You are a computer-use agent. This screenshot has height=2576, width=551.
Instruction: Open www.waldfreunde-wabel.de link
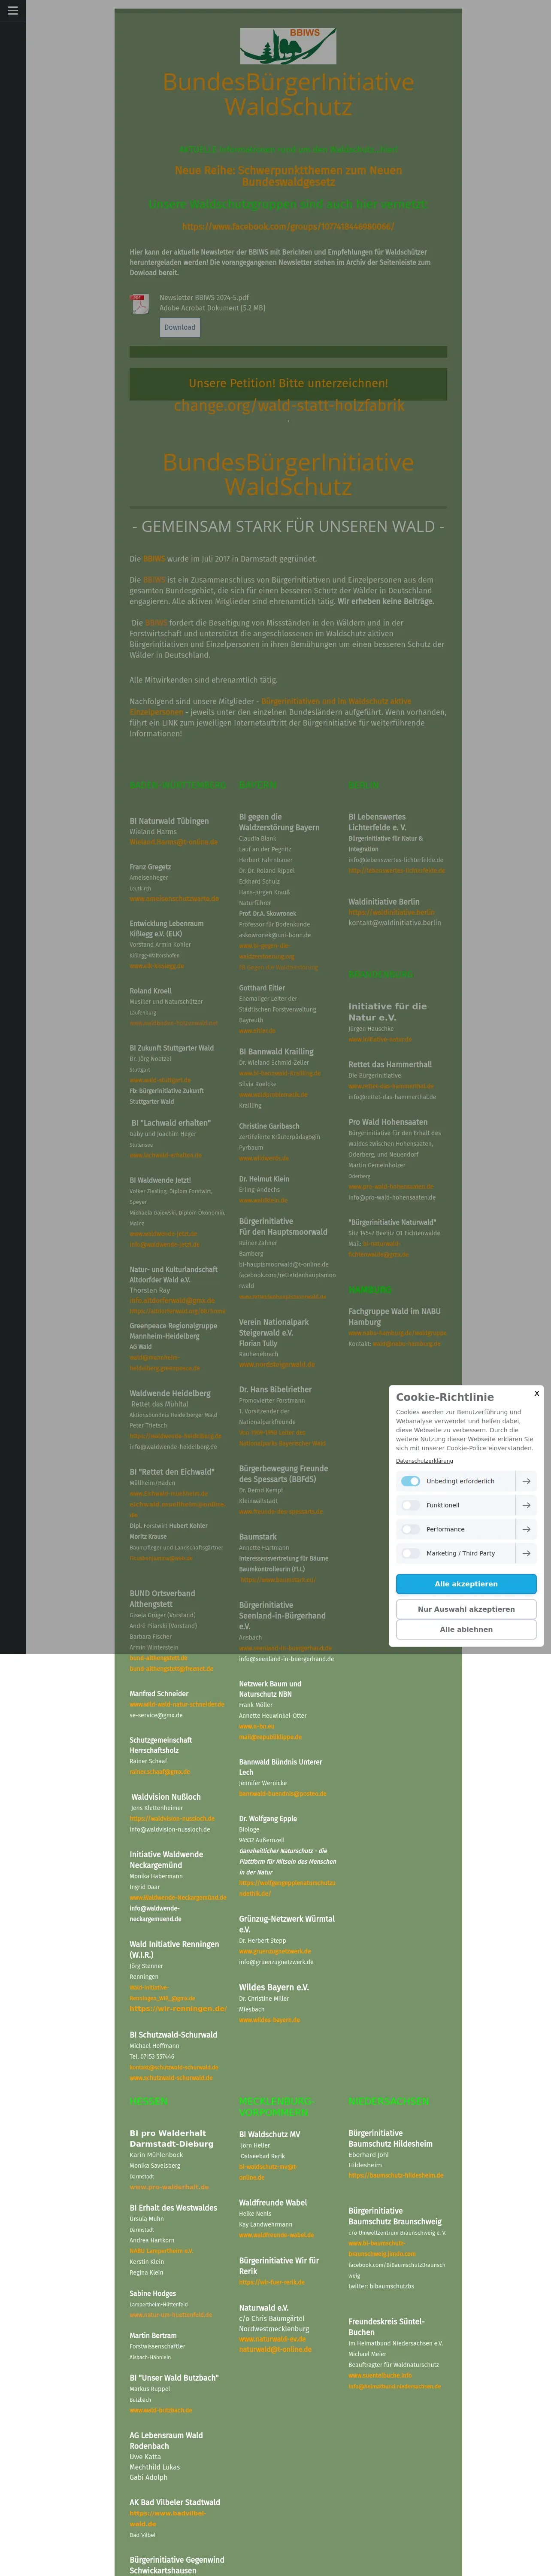[x=277, y=2235]
